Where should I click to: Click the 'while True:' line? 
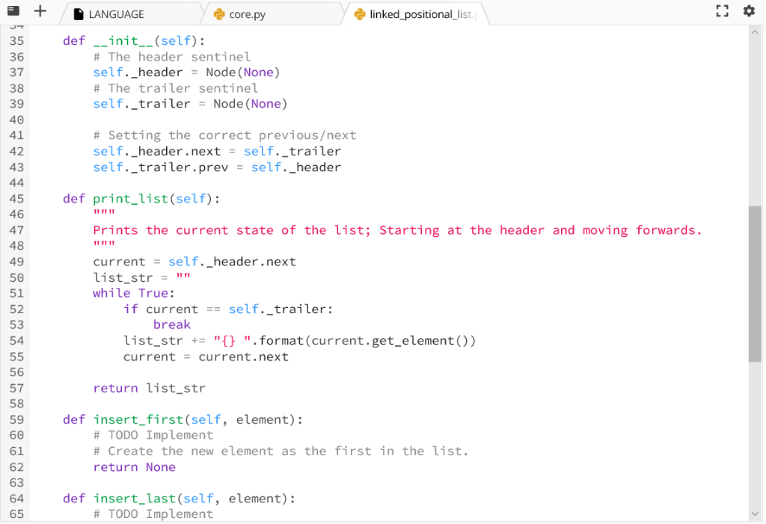tap(134, 293)
